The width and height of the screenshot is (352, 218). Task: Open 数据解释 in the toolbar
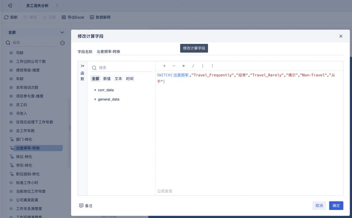(x=100, y=17)
